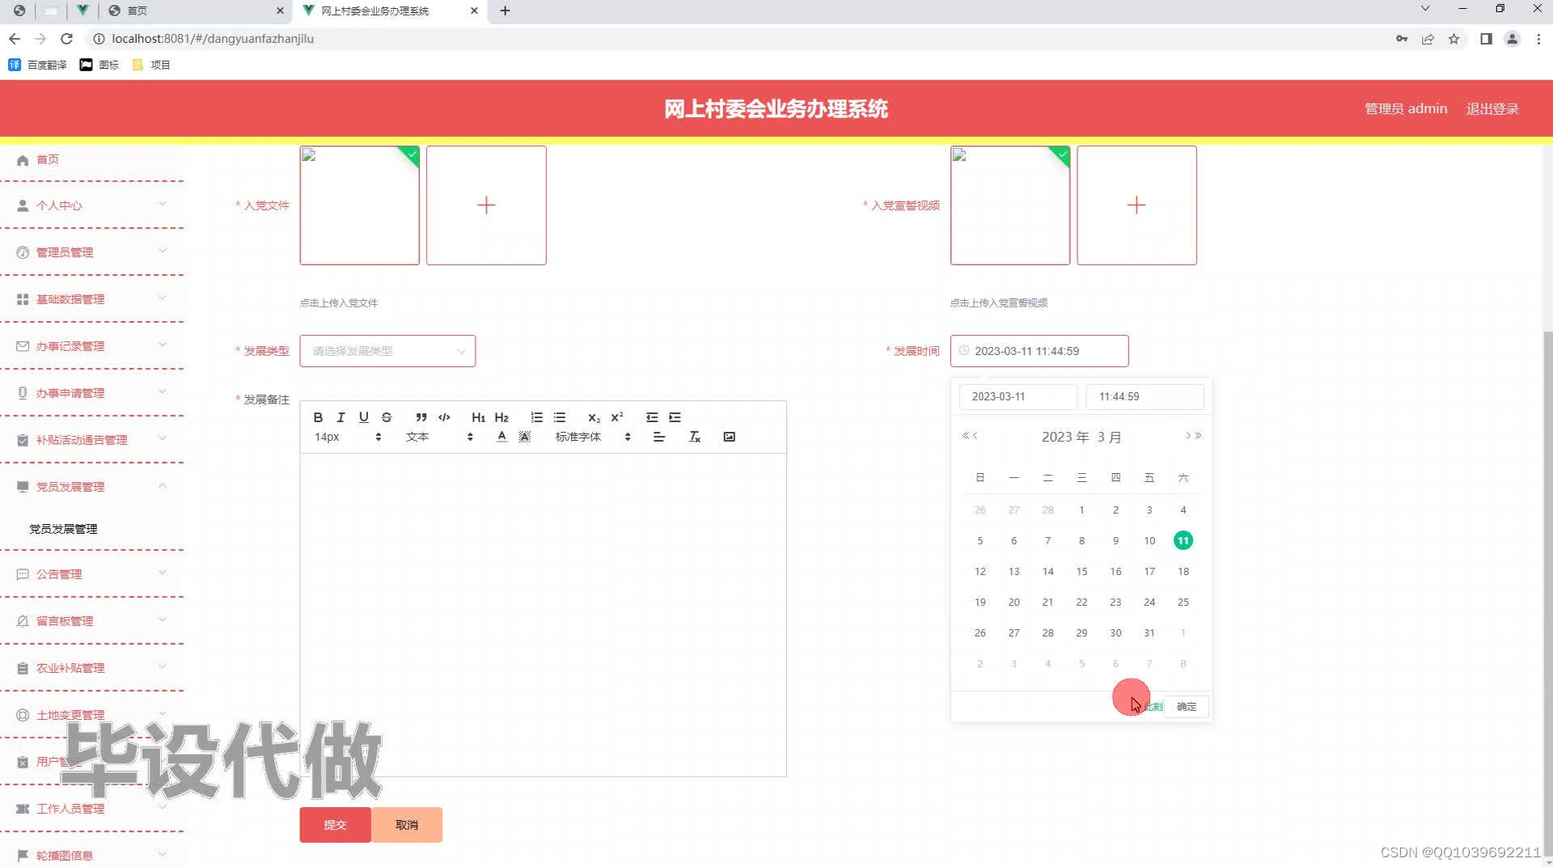Image resolution: width=1553 pixels, height=867 pixels.
Task: Open 首页 in the sidebar
Action: coord(48,159)
